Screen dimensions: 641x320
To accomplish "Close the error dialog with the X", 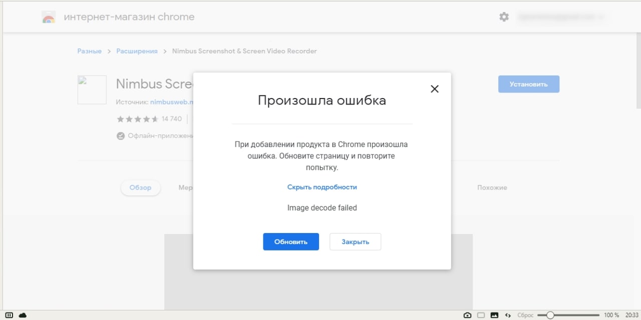I will click(435, 89).
